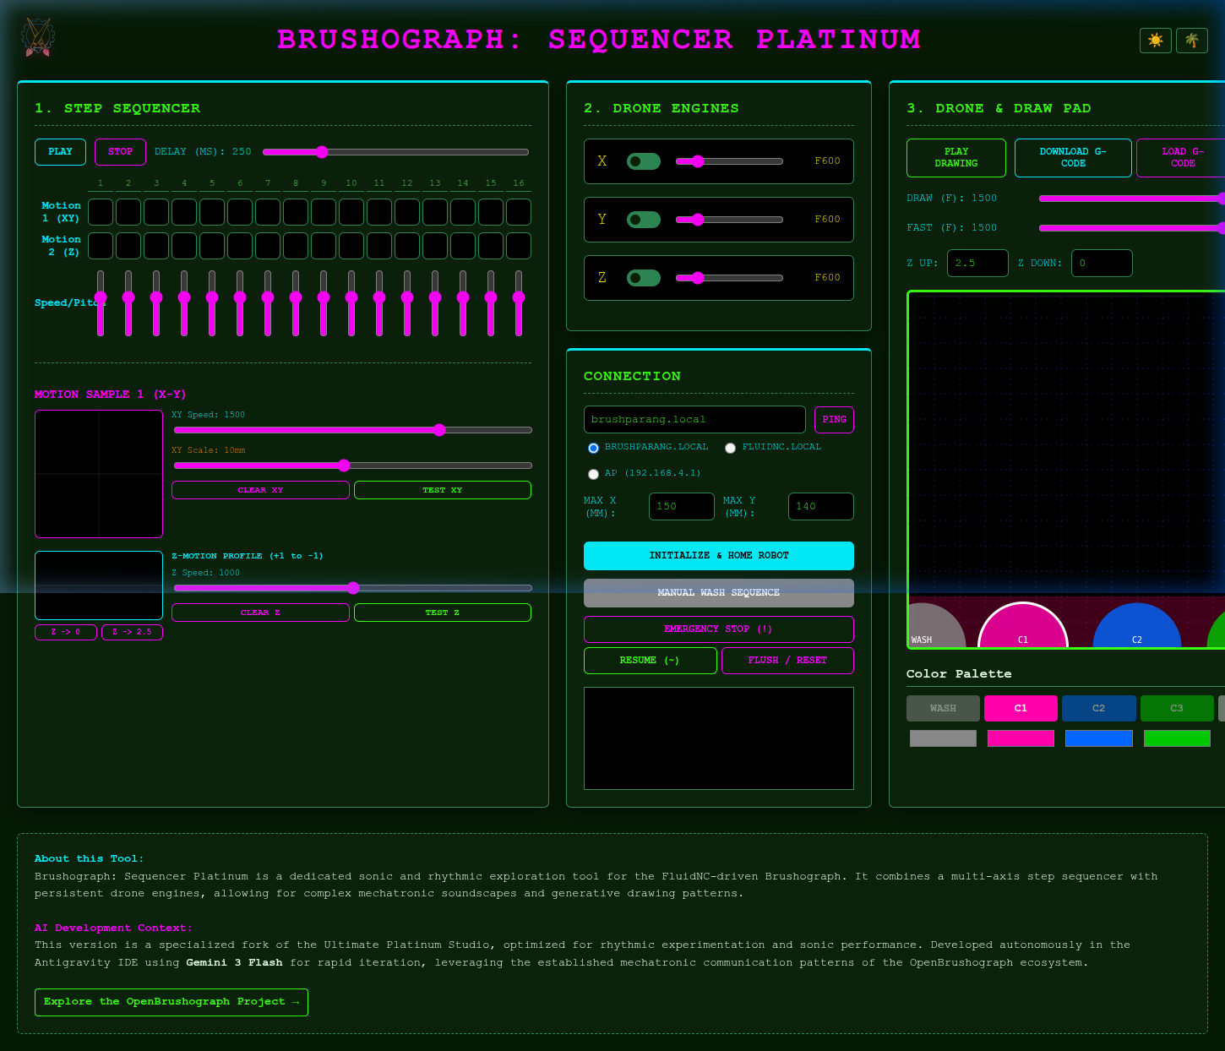Choose C2 in the Color Palette
The width and height of the screenshot is (1225, 1051).
pos(1098,708)
